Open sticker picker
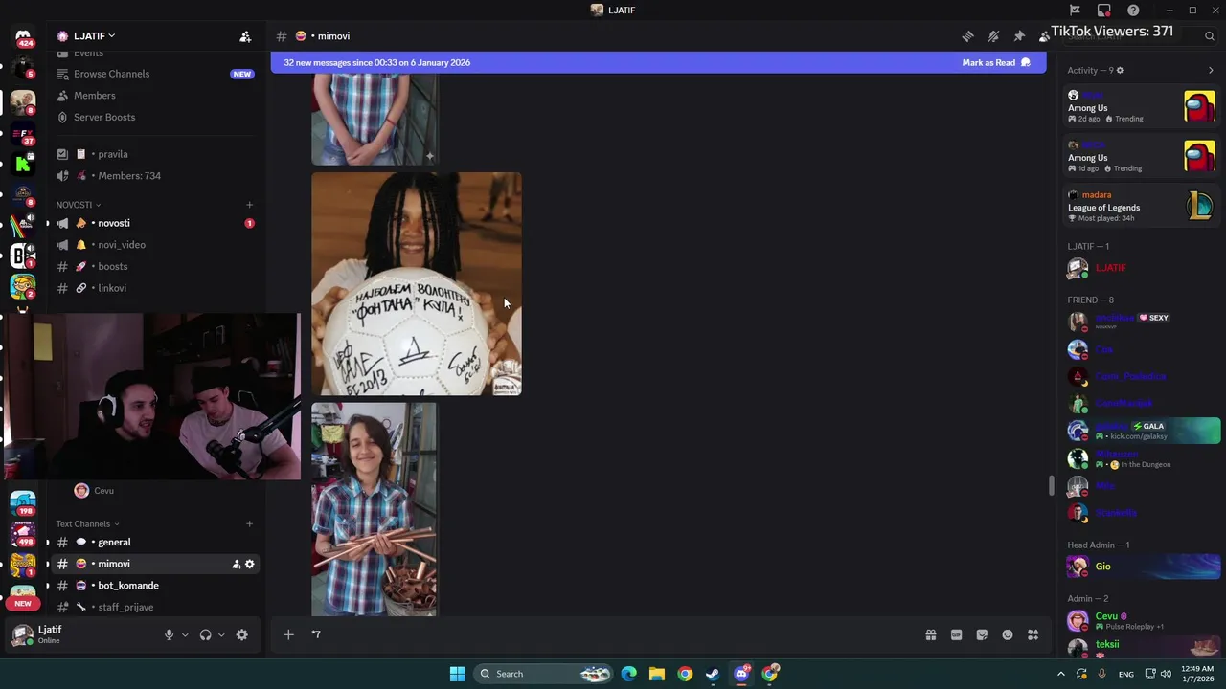 click(x=982, y=634)
